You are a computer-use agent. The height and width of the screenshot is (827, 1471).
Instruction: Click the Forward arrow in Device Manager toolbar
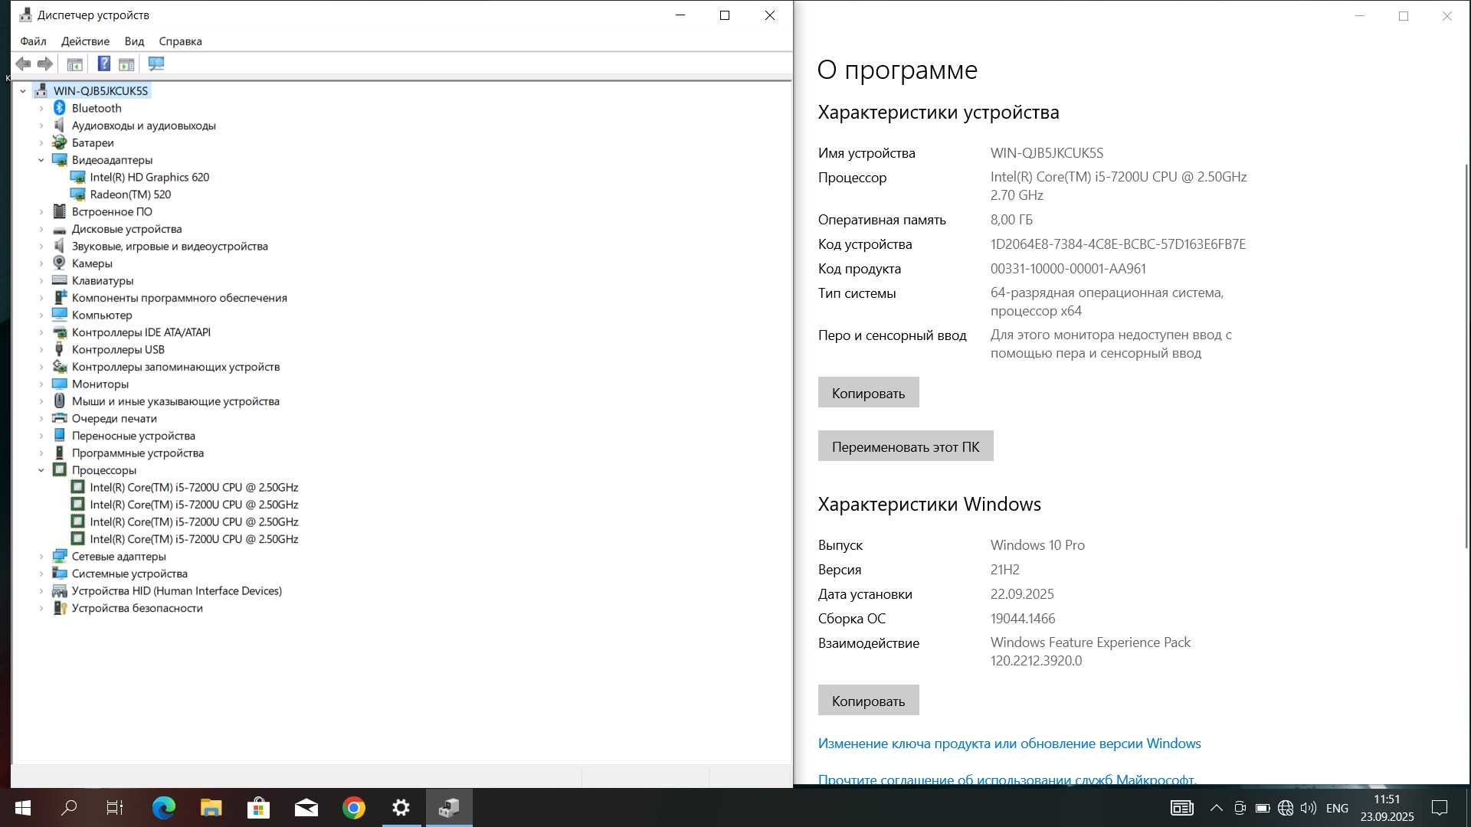pos(45,64)
